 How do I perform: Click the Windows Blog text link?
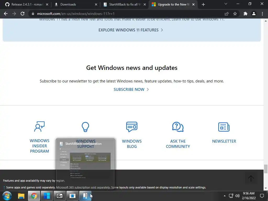pyautogui.click(x=132, y=144)
